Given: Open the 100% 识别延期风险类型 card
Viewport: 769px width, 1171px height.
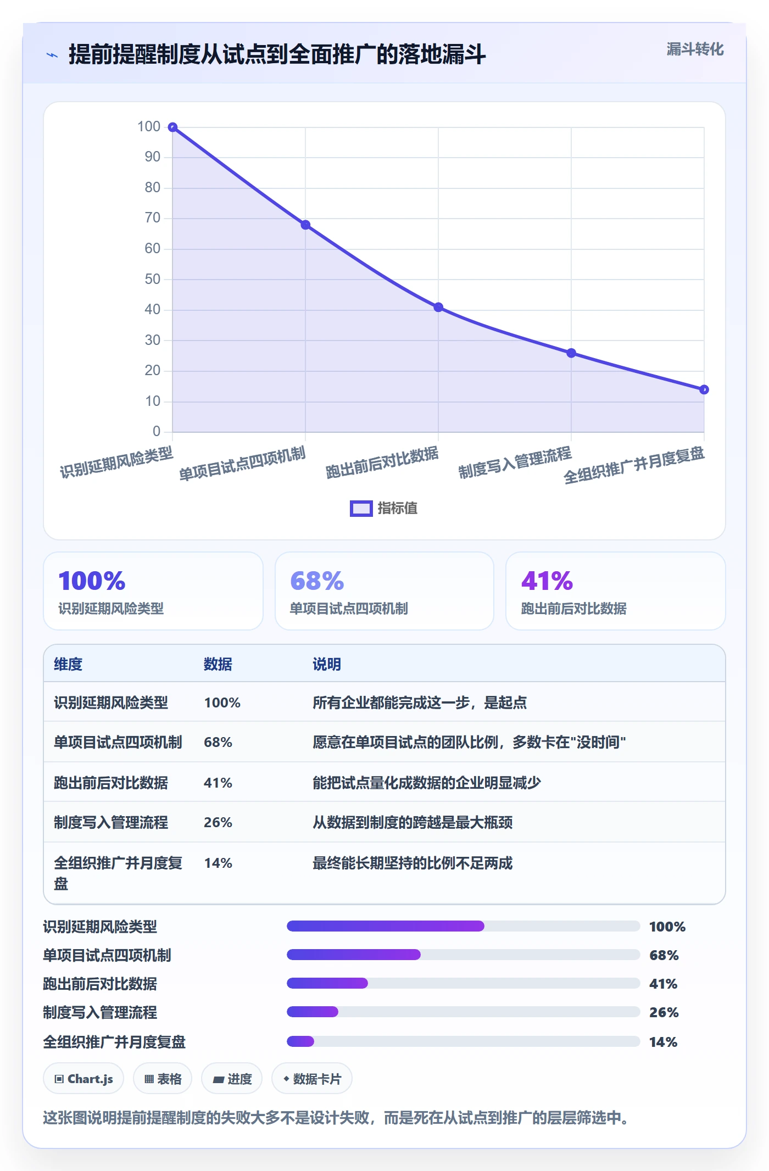Looking at the screenshot, I should point(153,591).
